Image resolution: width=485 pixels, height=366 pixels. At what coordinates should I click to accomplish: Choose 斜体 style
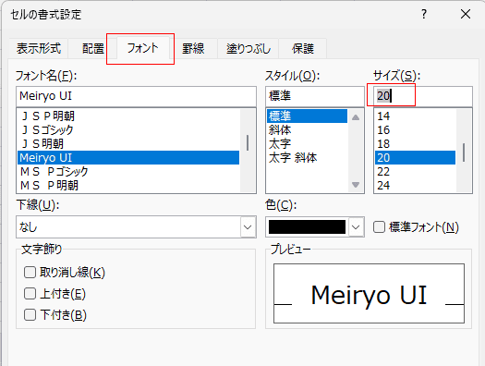pyautogui.click(x=307, y=130)
